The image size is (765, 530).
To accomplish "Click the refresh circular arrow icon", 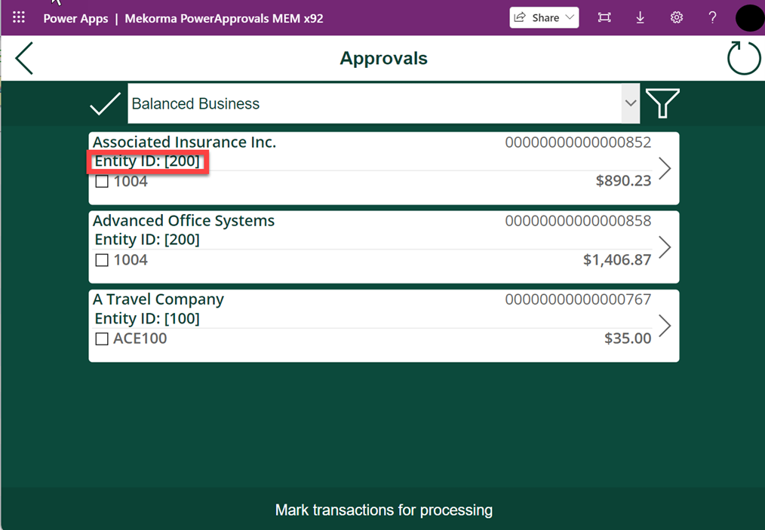I will coord(743,59).
